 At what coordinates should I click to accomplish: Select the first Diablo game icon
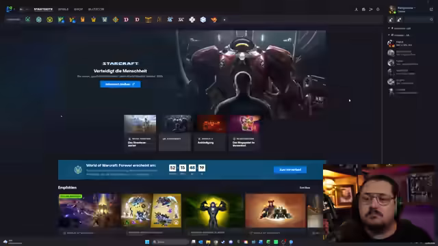tap(126, 20)
